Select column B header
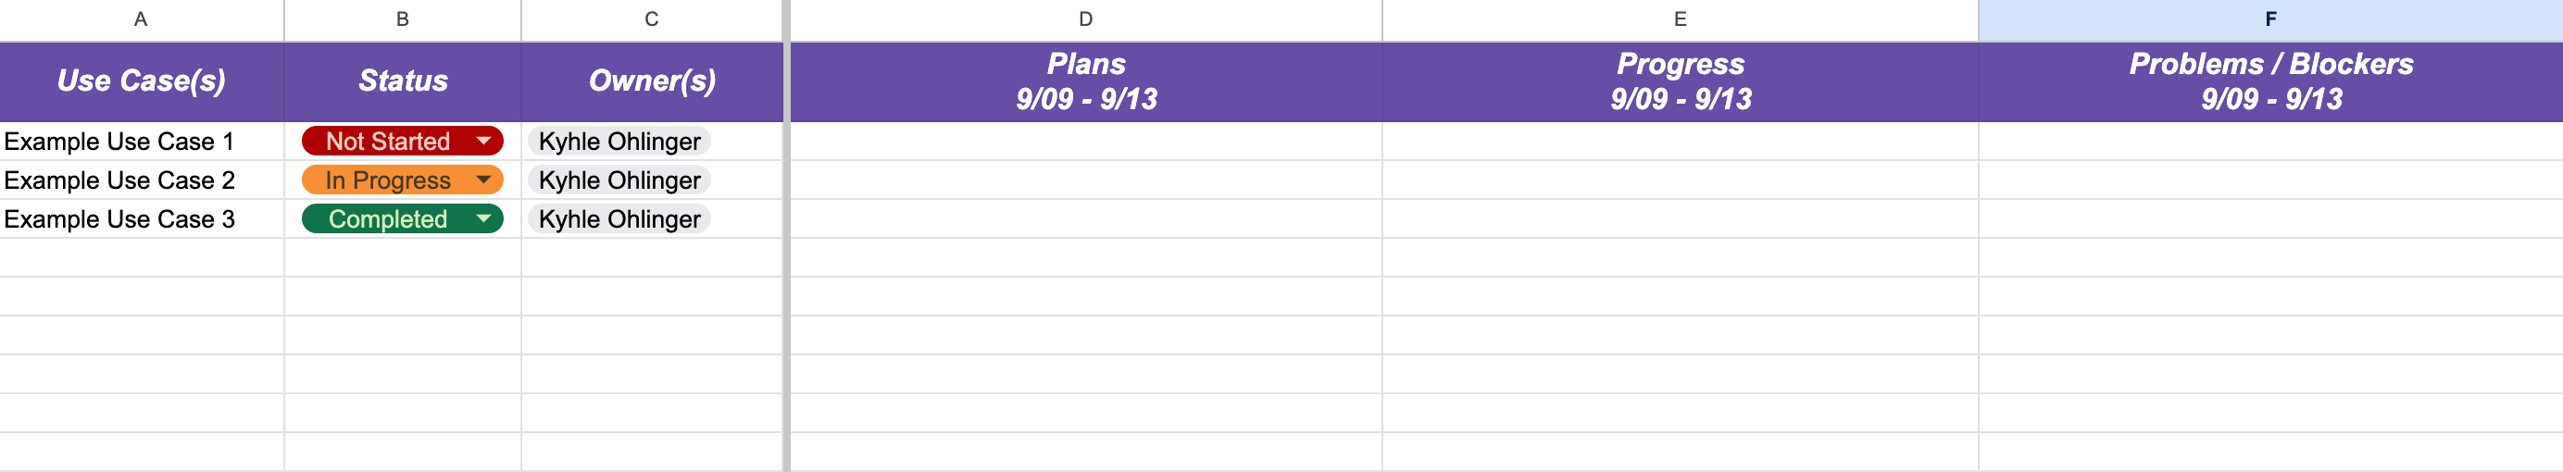Image resolution: width=2563 pixels, height=472 pixels. tap(402, 19)
